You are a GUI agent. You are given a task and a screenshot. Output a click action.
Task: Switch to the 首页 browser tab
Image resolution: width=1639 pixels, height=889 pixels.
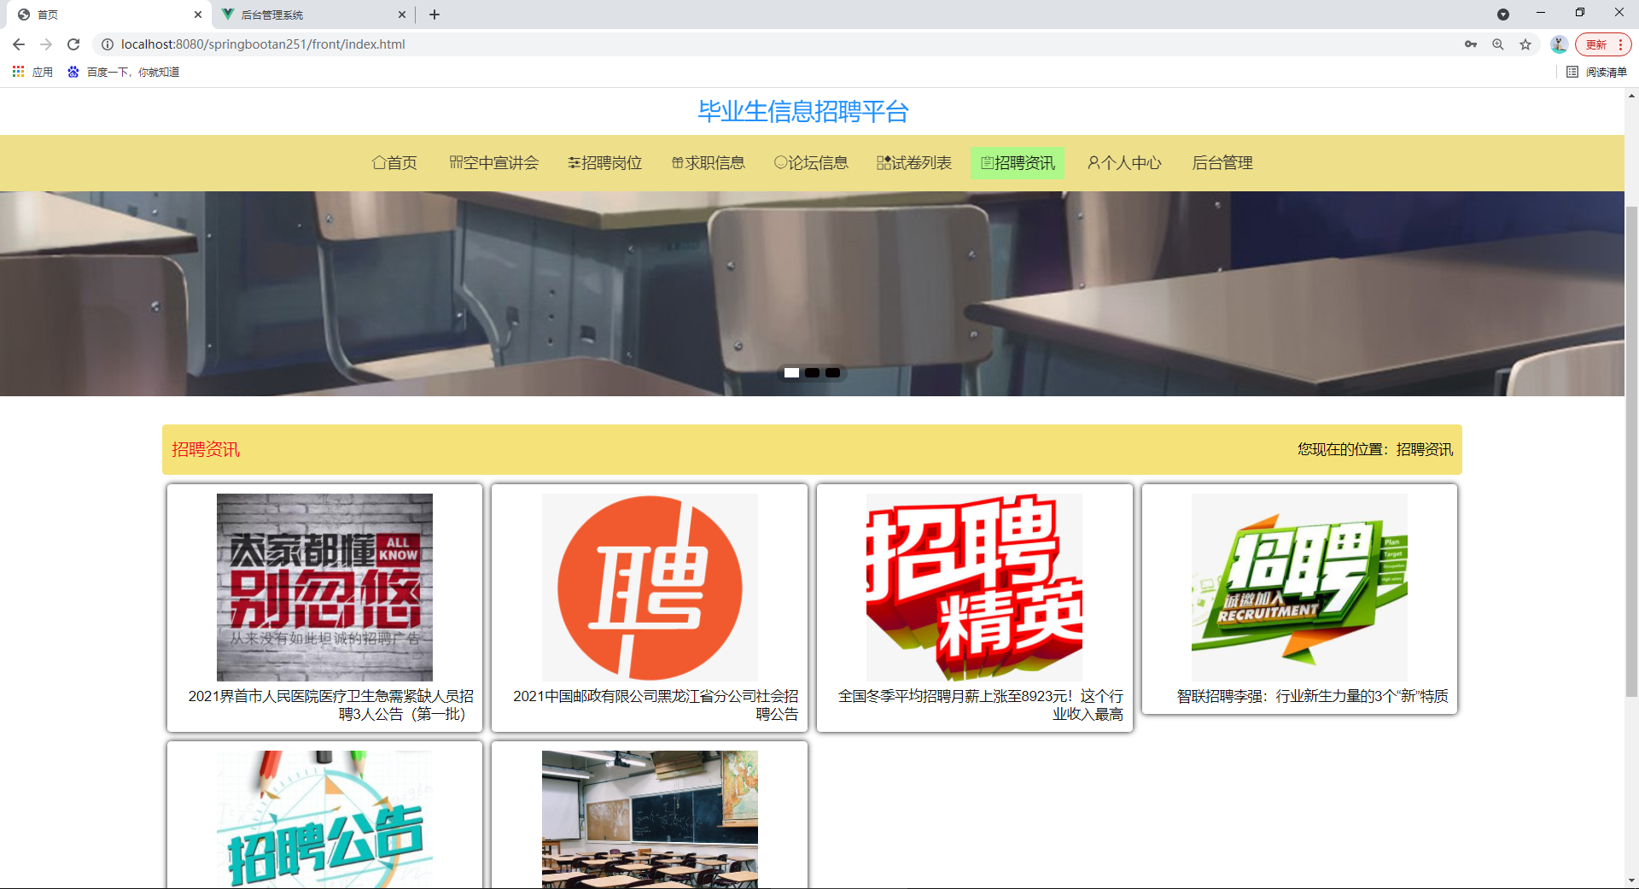(108, 15)
